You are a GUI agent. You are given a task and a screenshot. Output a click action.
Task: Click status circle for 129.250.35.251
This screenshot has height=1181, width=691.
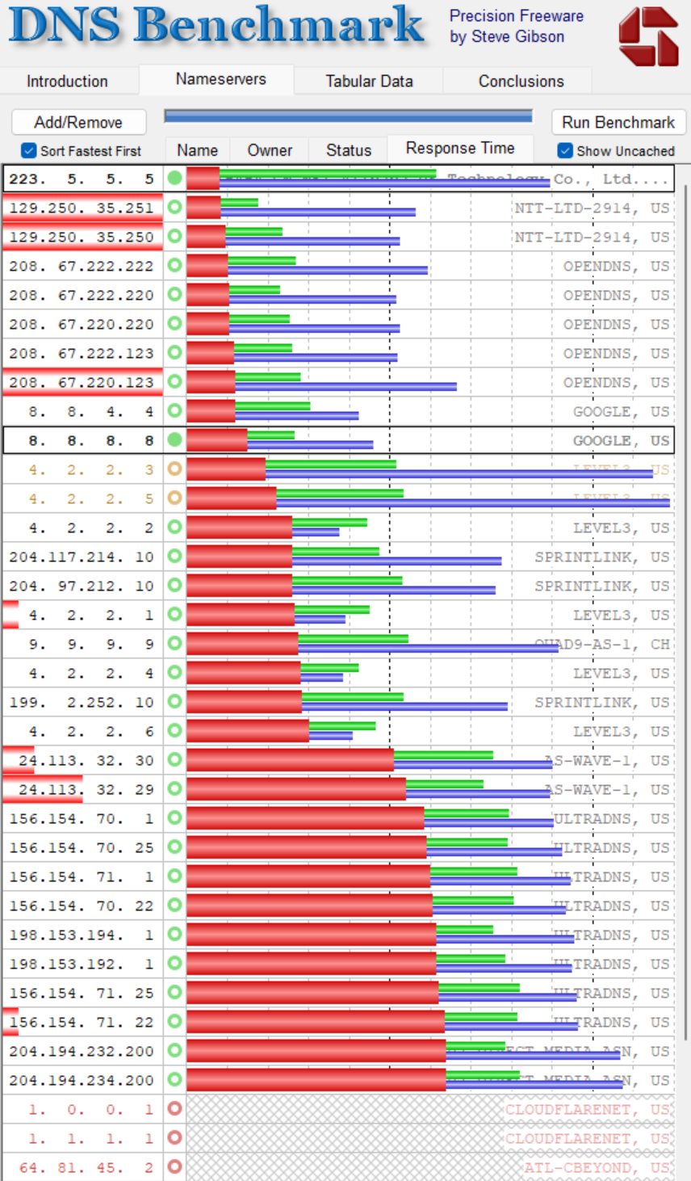pos(174,207)
